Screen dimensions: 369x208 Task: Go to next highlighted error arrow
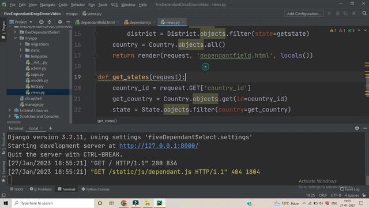tap(365, 31)
